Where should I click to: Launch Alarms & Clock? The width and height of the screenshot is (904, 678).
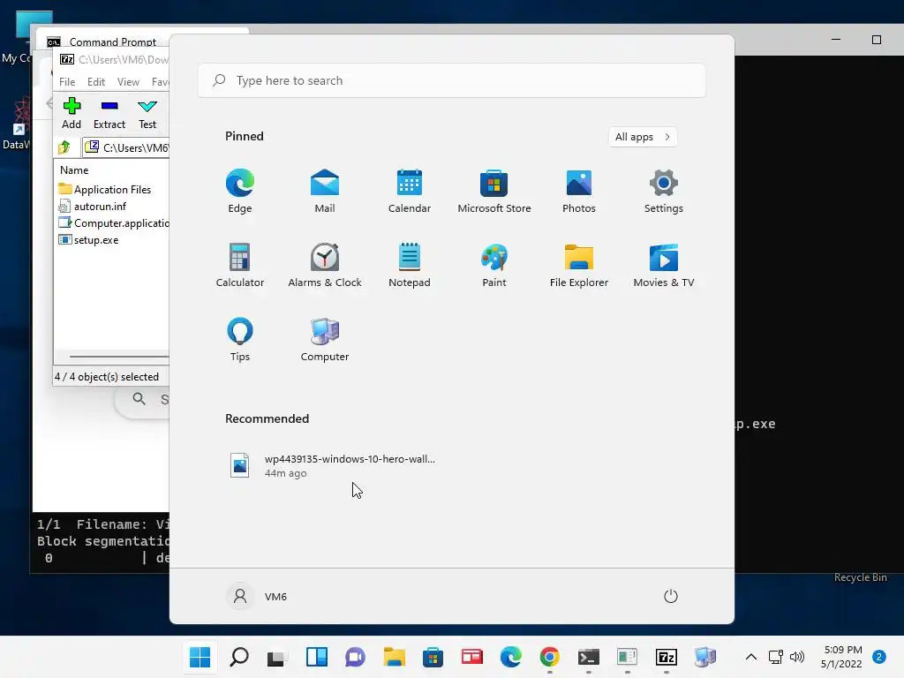(325, 265)
